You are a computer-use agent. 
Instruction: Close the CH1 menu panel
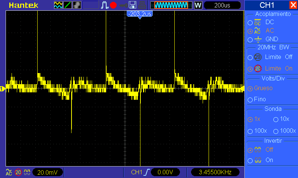pos(293,5)
